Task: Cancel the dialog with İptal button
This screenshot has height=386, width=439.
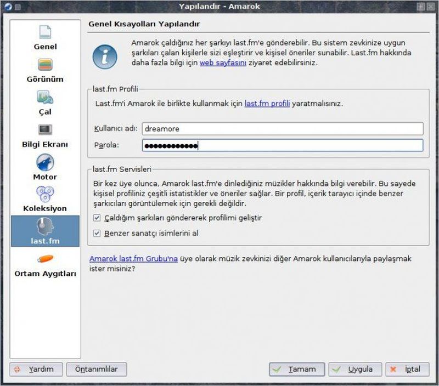Action: tap(407, 370)
